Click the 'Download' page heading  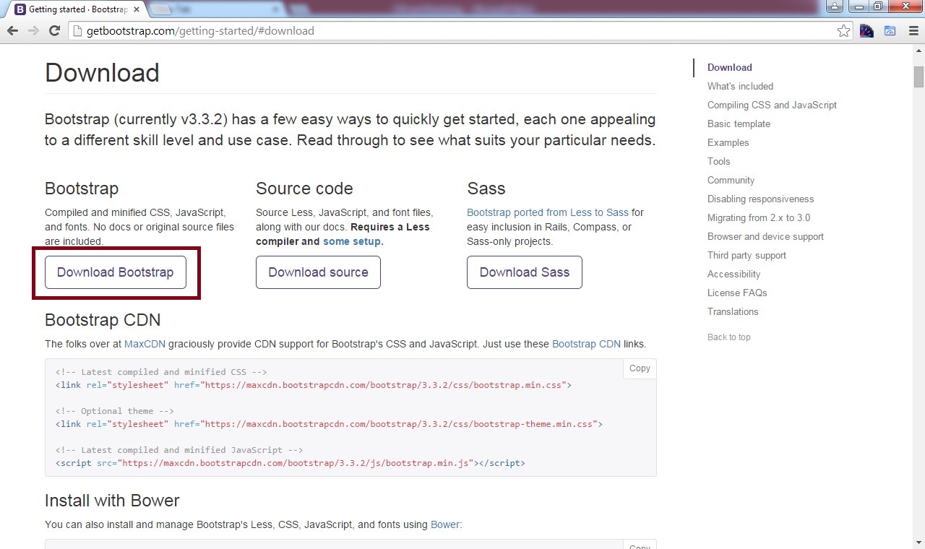(x=102, y=73)
